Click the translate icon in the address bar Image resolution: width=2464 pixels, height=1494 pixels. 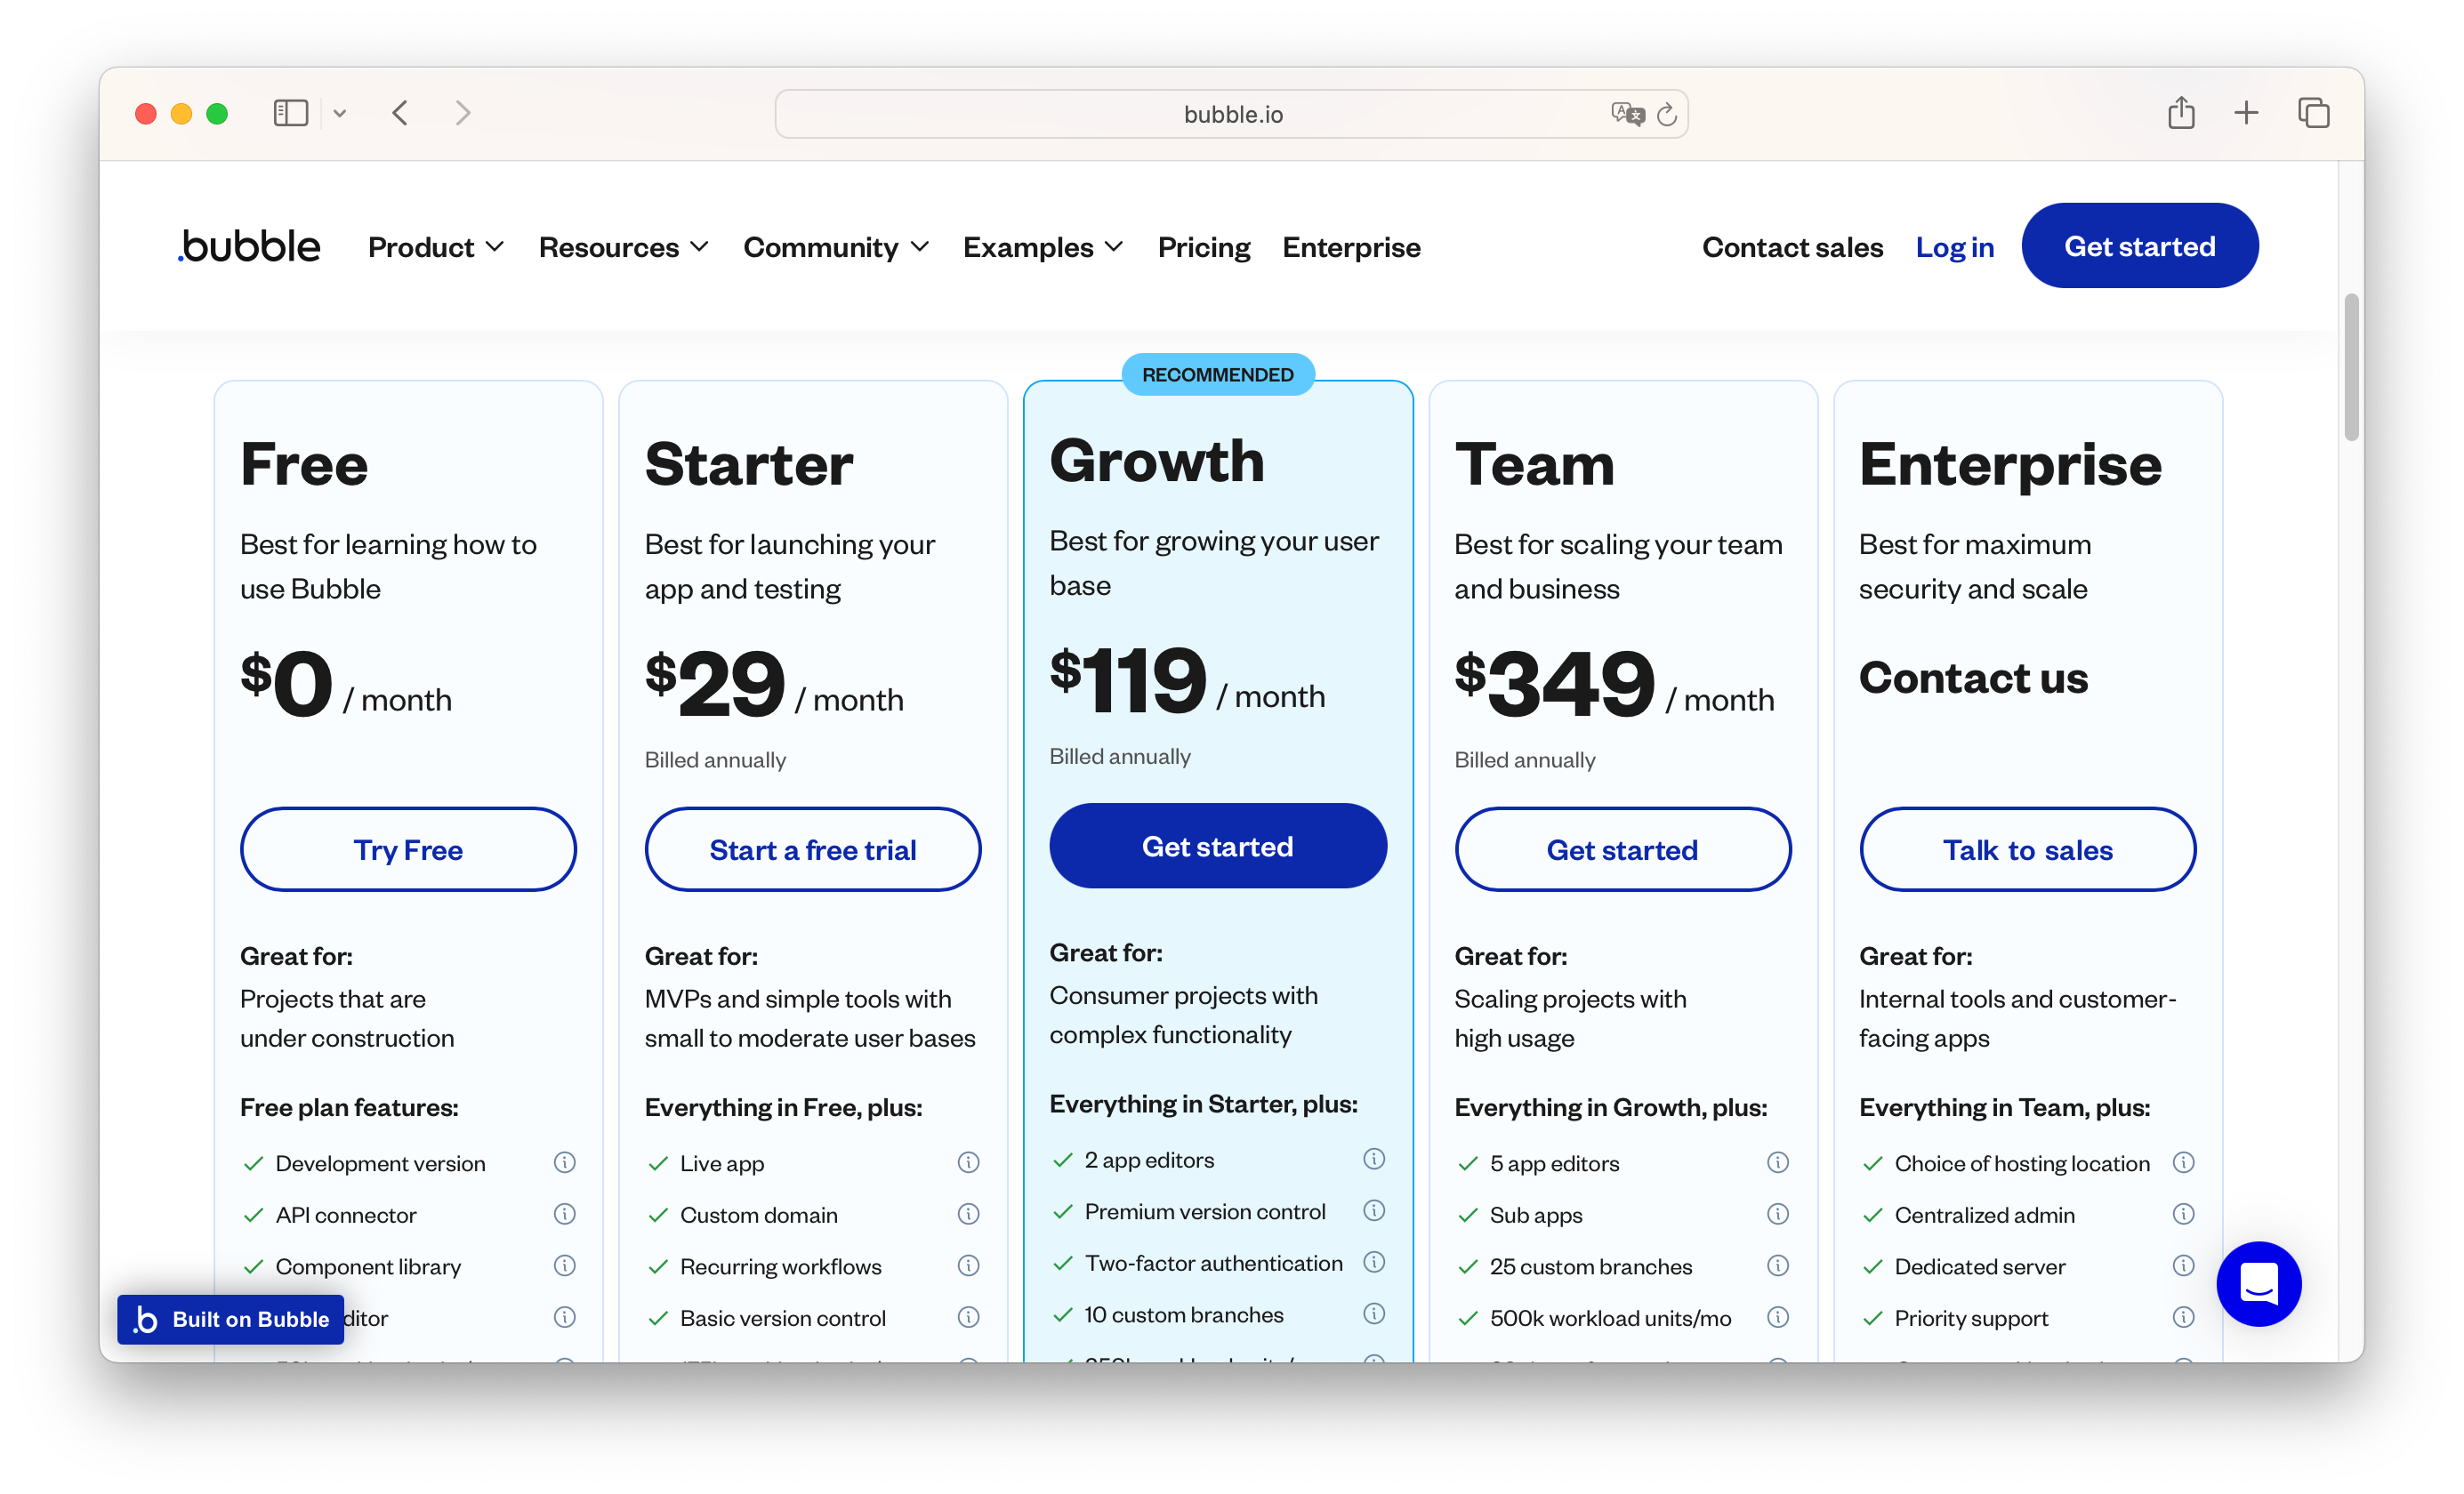(1627, 114)
